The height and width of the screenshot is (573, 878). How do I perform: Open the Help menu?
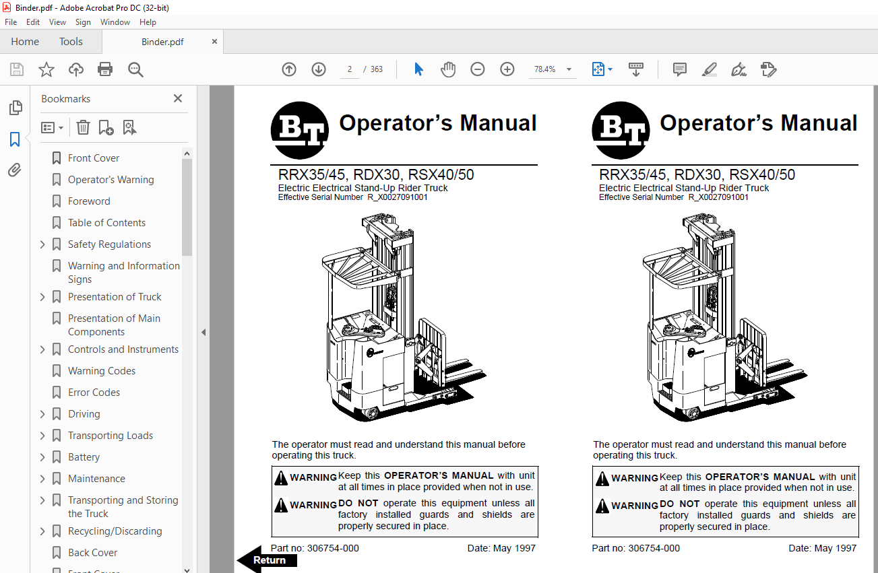click(x=148, y=22)
